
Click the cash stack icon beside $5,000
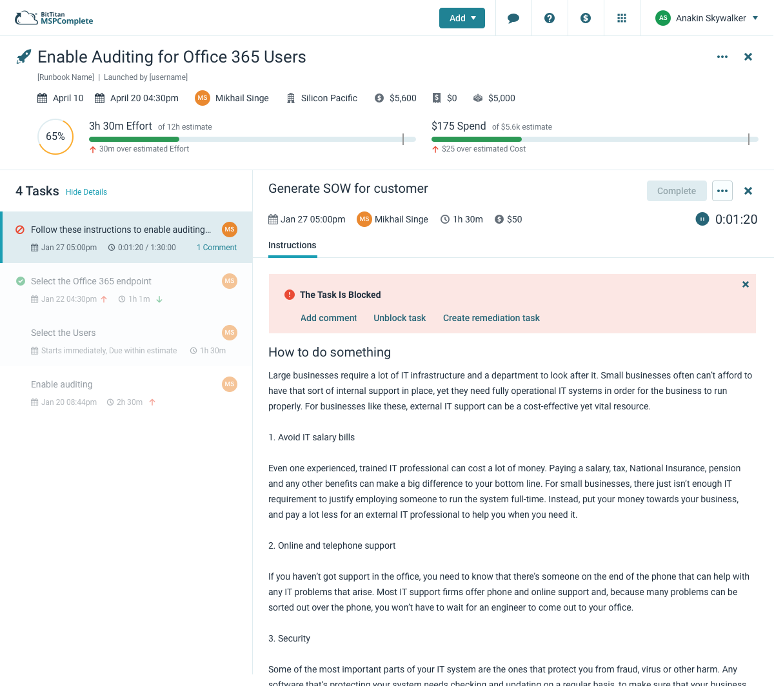[478, 98]
